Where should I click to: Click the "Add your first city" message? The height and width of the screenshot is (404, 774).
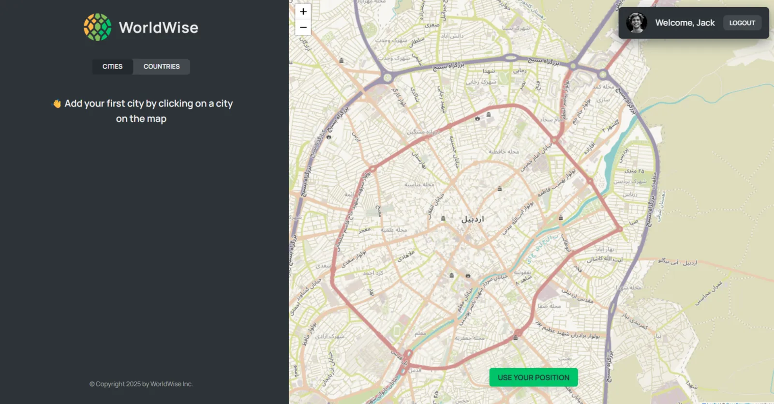point(143,111)
